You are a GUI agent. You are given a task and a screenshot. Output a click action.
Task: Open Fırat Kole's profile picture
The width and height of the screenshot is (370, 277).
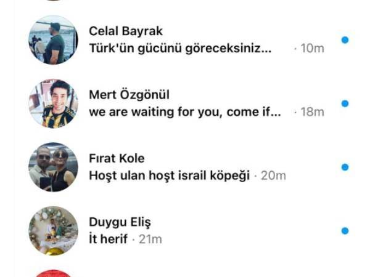(x=53, y=167)
